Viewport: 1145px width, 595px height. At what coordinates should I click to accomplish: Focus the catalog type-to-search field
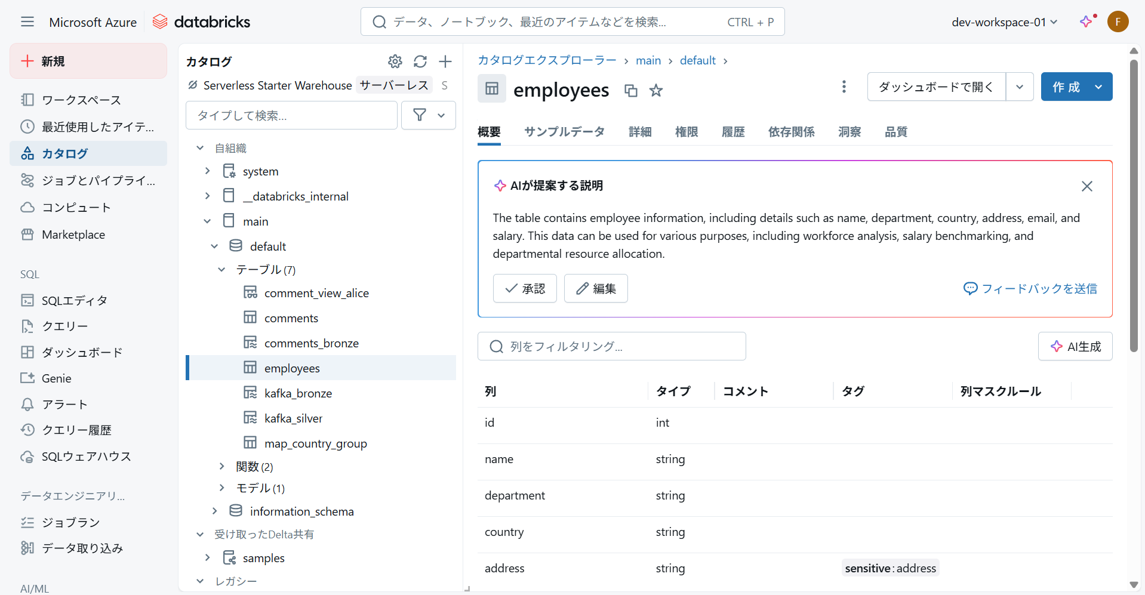291,115
